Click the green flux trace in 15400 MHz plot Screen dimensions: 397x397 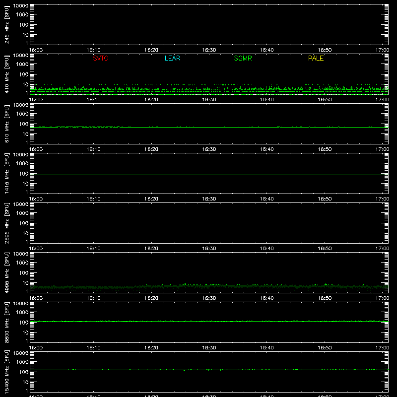coord(209,370)
